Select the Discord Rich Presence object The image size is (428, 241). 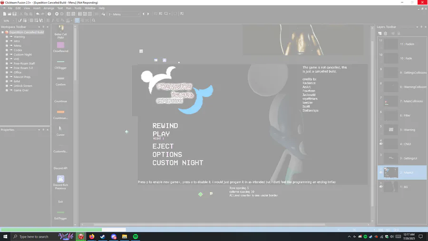click(60, 179)
